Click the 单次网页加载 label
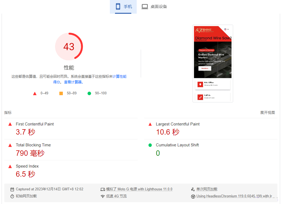 [x=207, y=189]
